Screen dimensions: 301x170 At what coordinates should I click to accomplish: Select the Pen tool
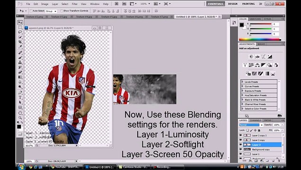[20, 93]
